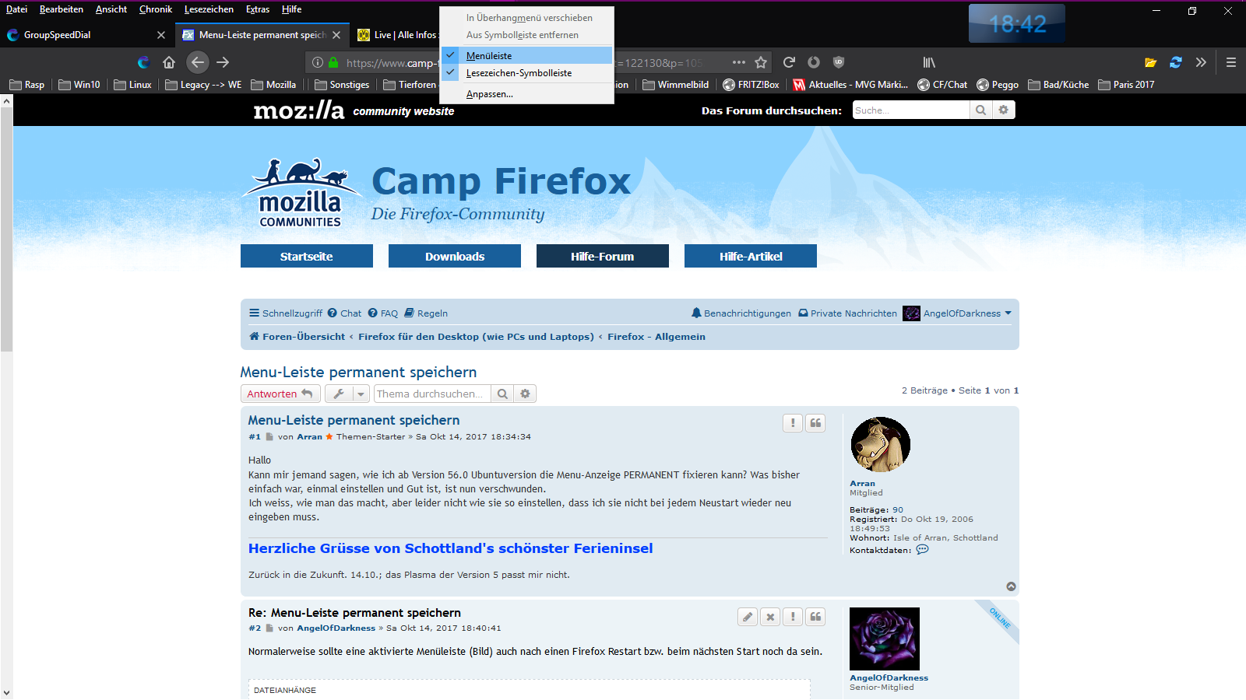Click the magnifier beside the forum search box
1246x700 pixels.
[x=981, y=110]
